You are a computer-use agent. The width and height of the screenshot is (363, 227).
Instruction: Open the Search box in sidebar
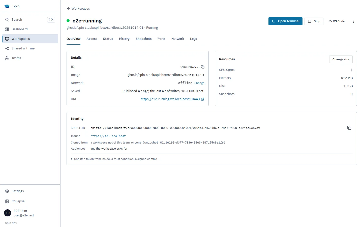[30, 20]
